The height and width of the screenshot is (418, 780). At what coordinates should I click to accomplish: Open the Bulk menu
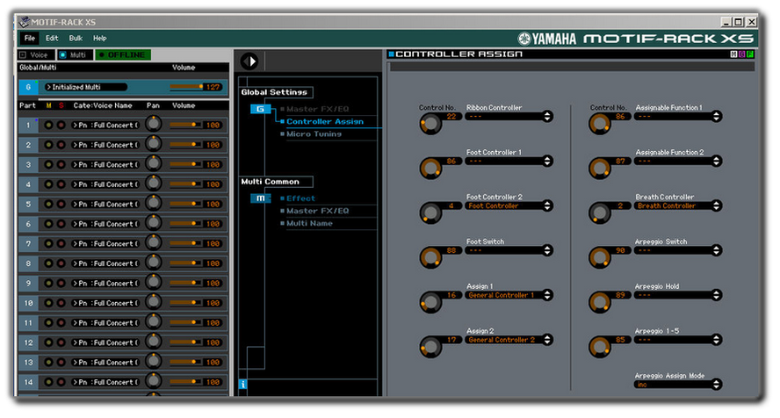click(76, 39)
